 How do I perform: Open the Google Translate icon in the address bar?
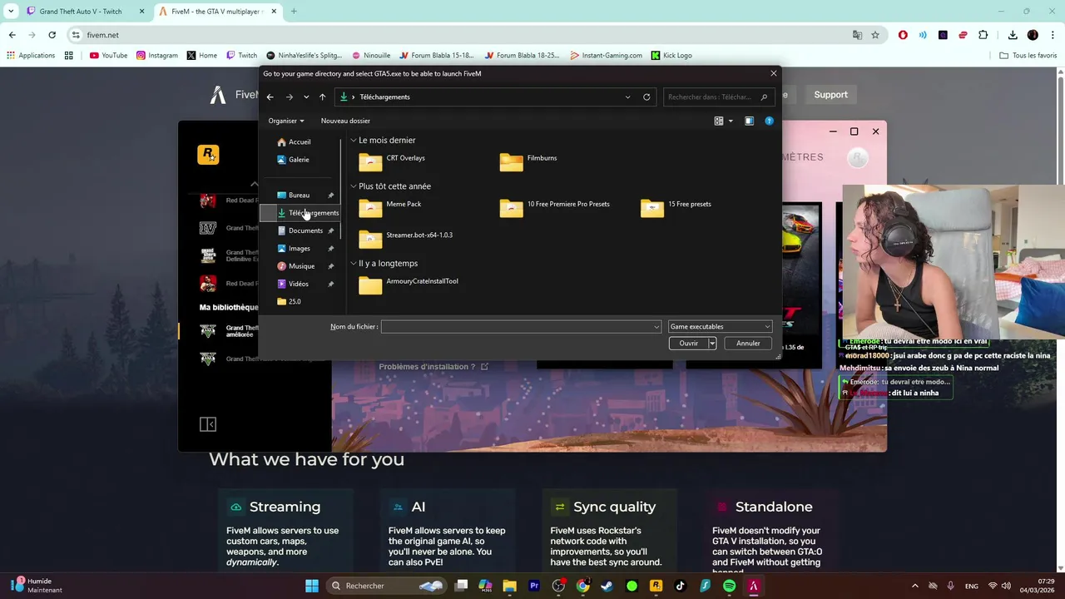click(857, 35)
